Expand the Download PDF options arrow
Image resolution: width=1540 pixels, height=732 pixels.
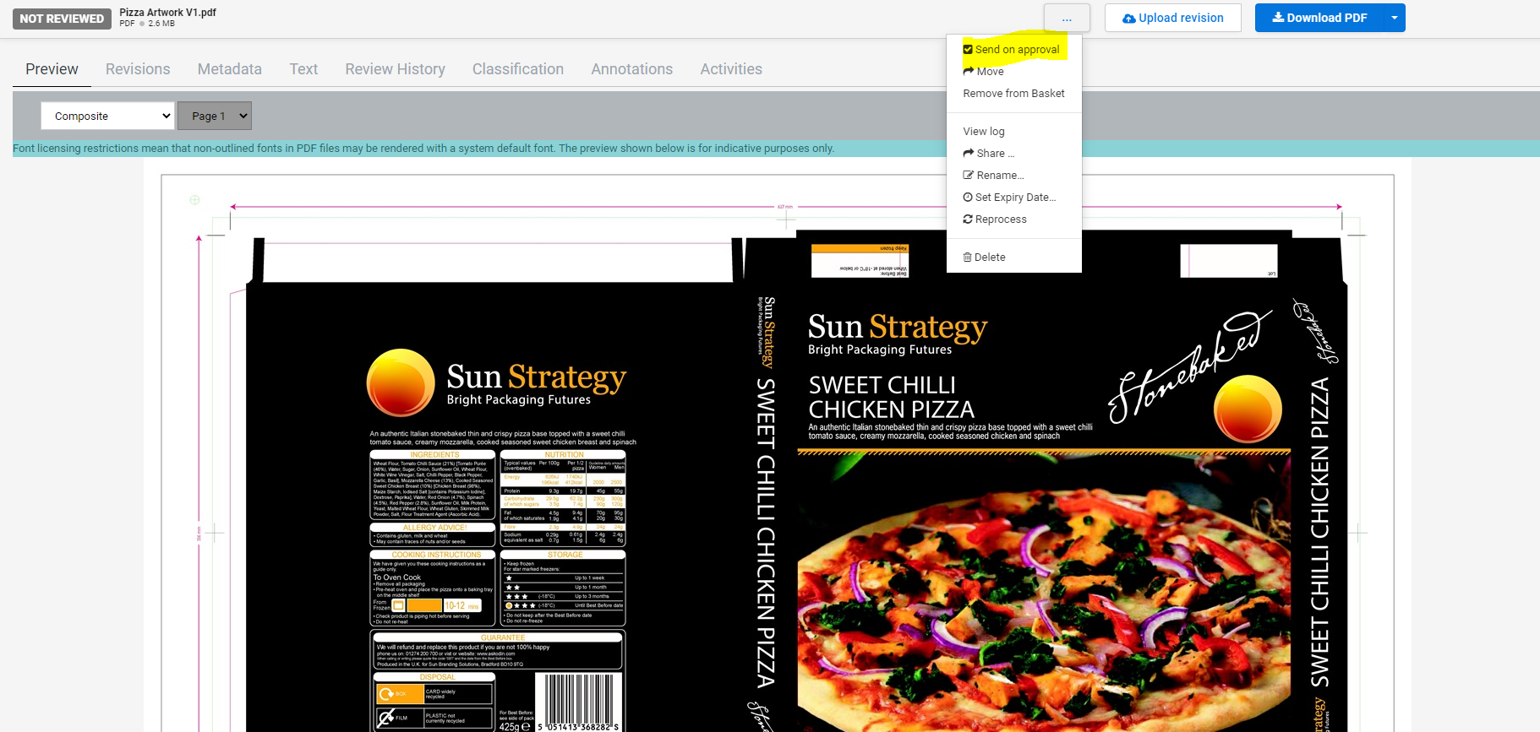click(x=1394, y=18)
